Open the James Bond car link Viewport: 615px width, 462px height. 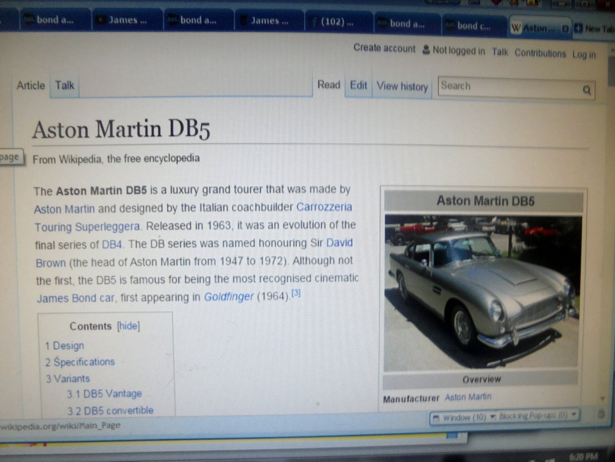point(76,298)
